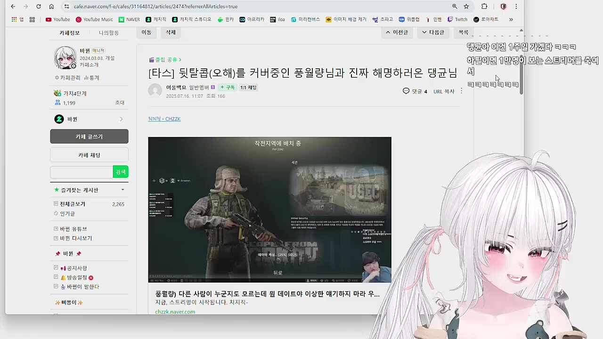Open the Chrome three-dot menu
The height and width of the screenshot is (339, 603).
pyautogui.click(x=516, y=7)
